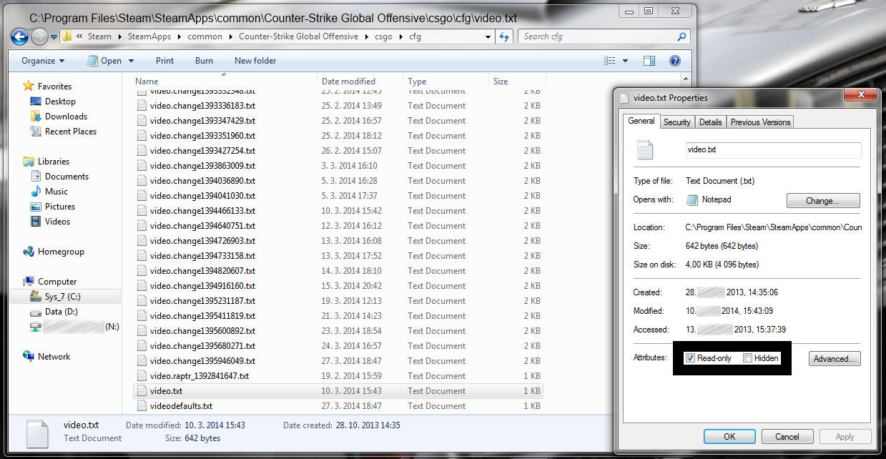Expand the arrow next to the Open button
The image size is (886, 459).
(131, 61)
